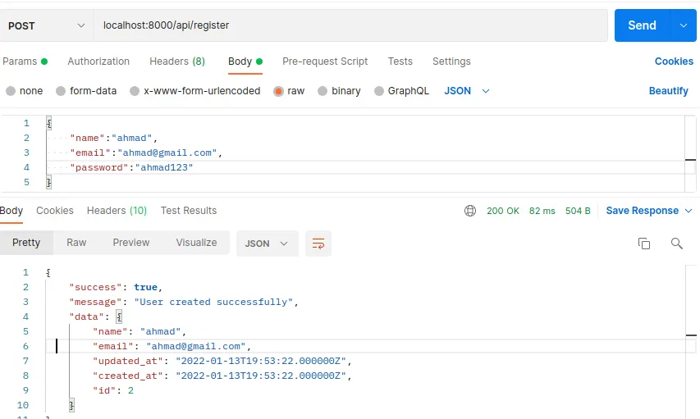This screenshot has height=419, width=700.
Task: Expand the Save Response chevron
Action: [x=689, y=211]
